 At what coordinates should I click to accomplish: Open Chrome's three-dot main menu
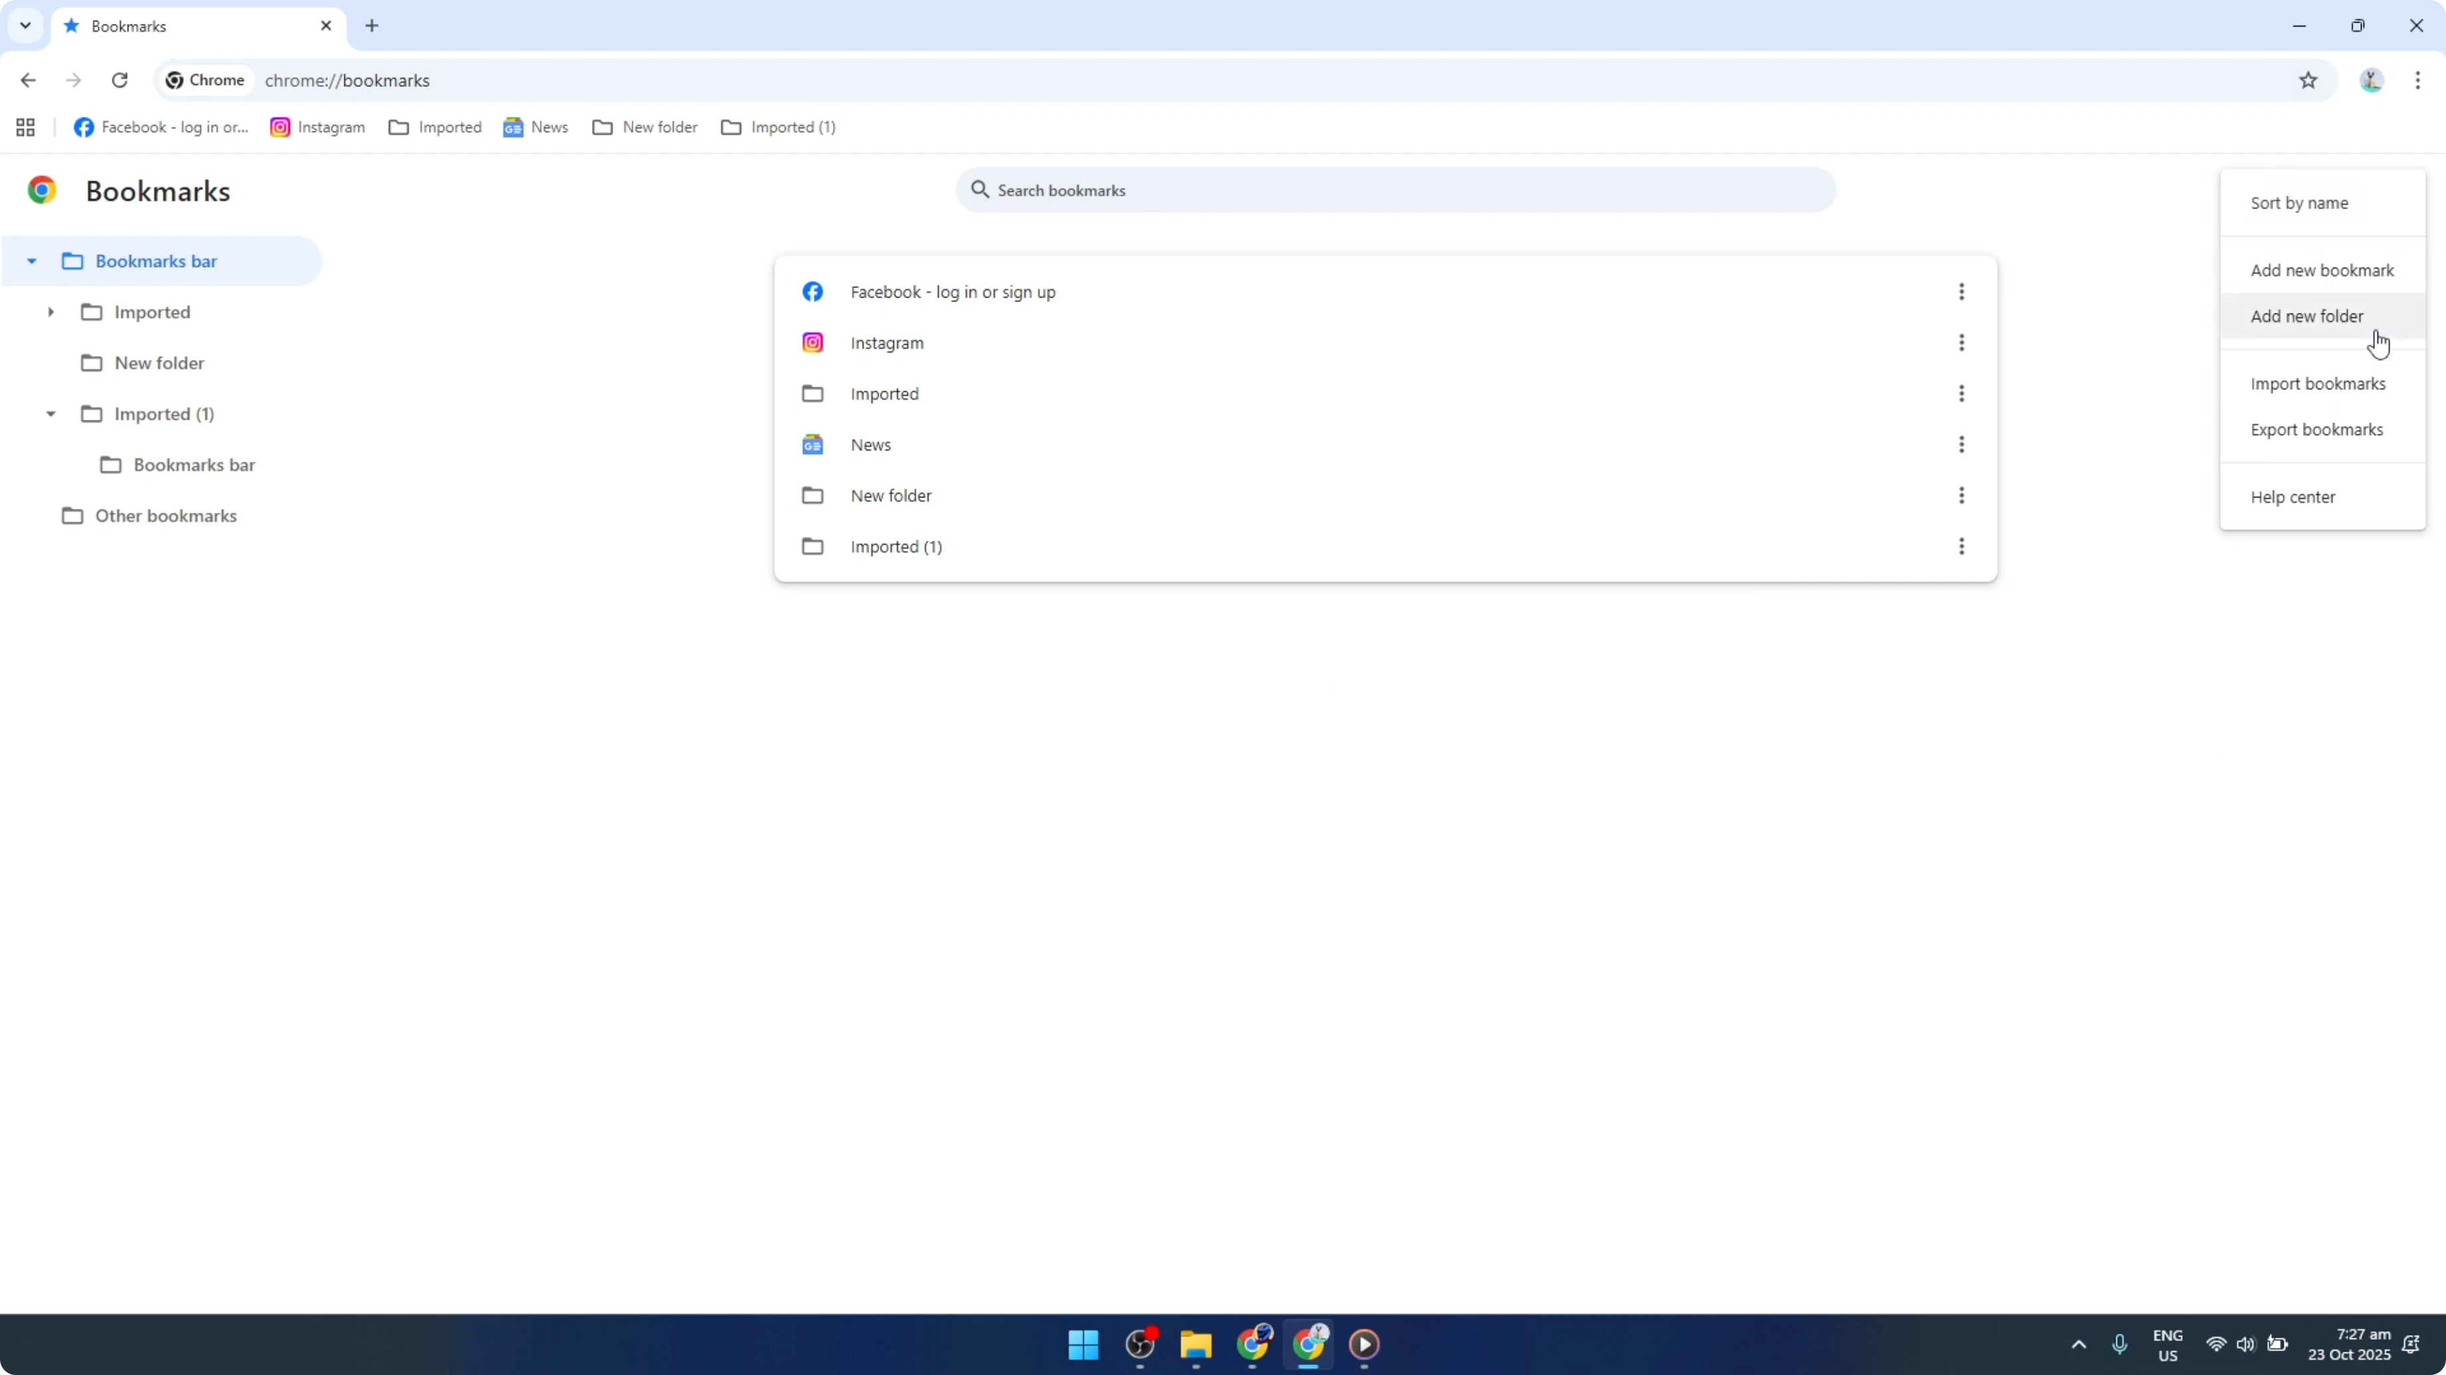pos(2417,80)
